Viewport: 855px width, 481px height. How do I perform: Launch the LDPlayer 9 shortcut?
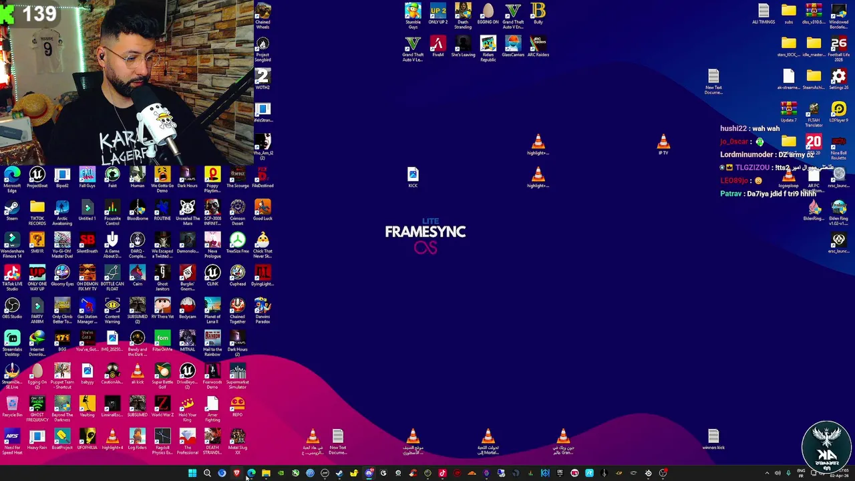click(x=839, y=112)
